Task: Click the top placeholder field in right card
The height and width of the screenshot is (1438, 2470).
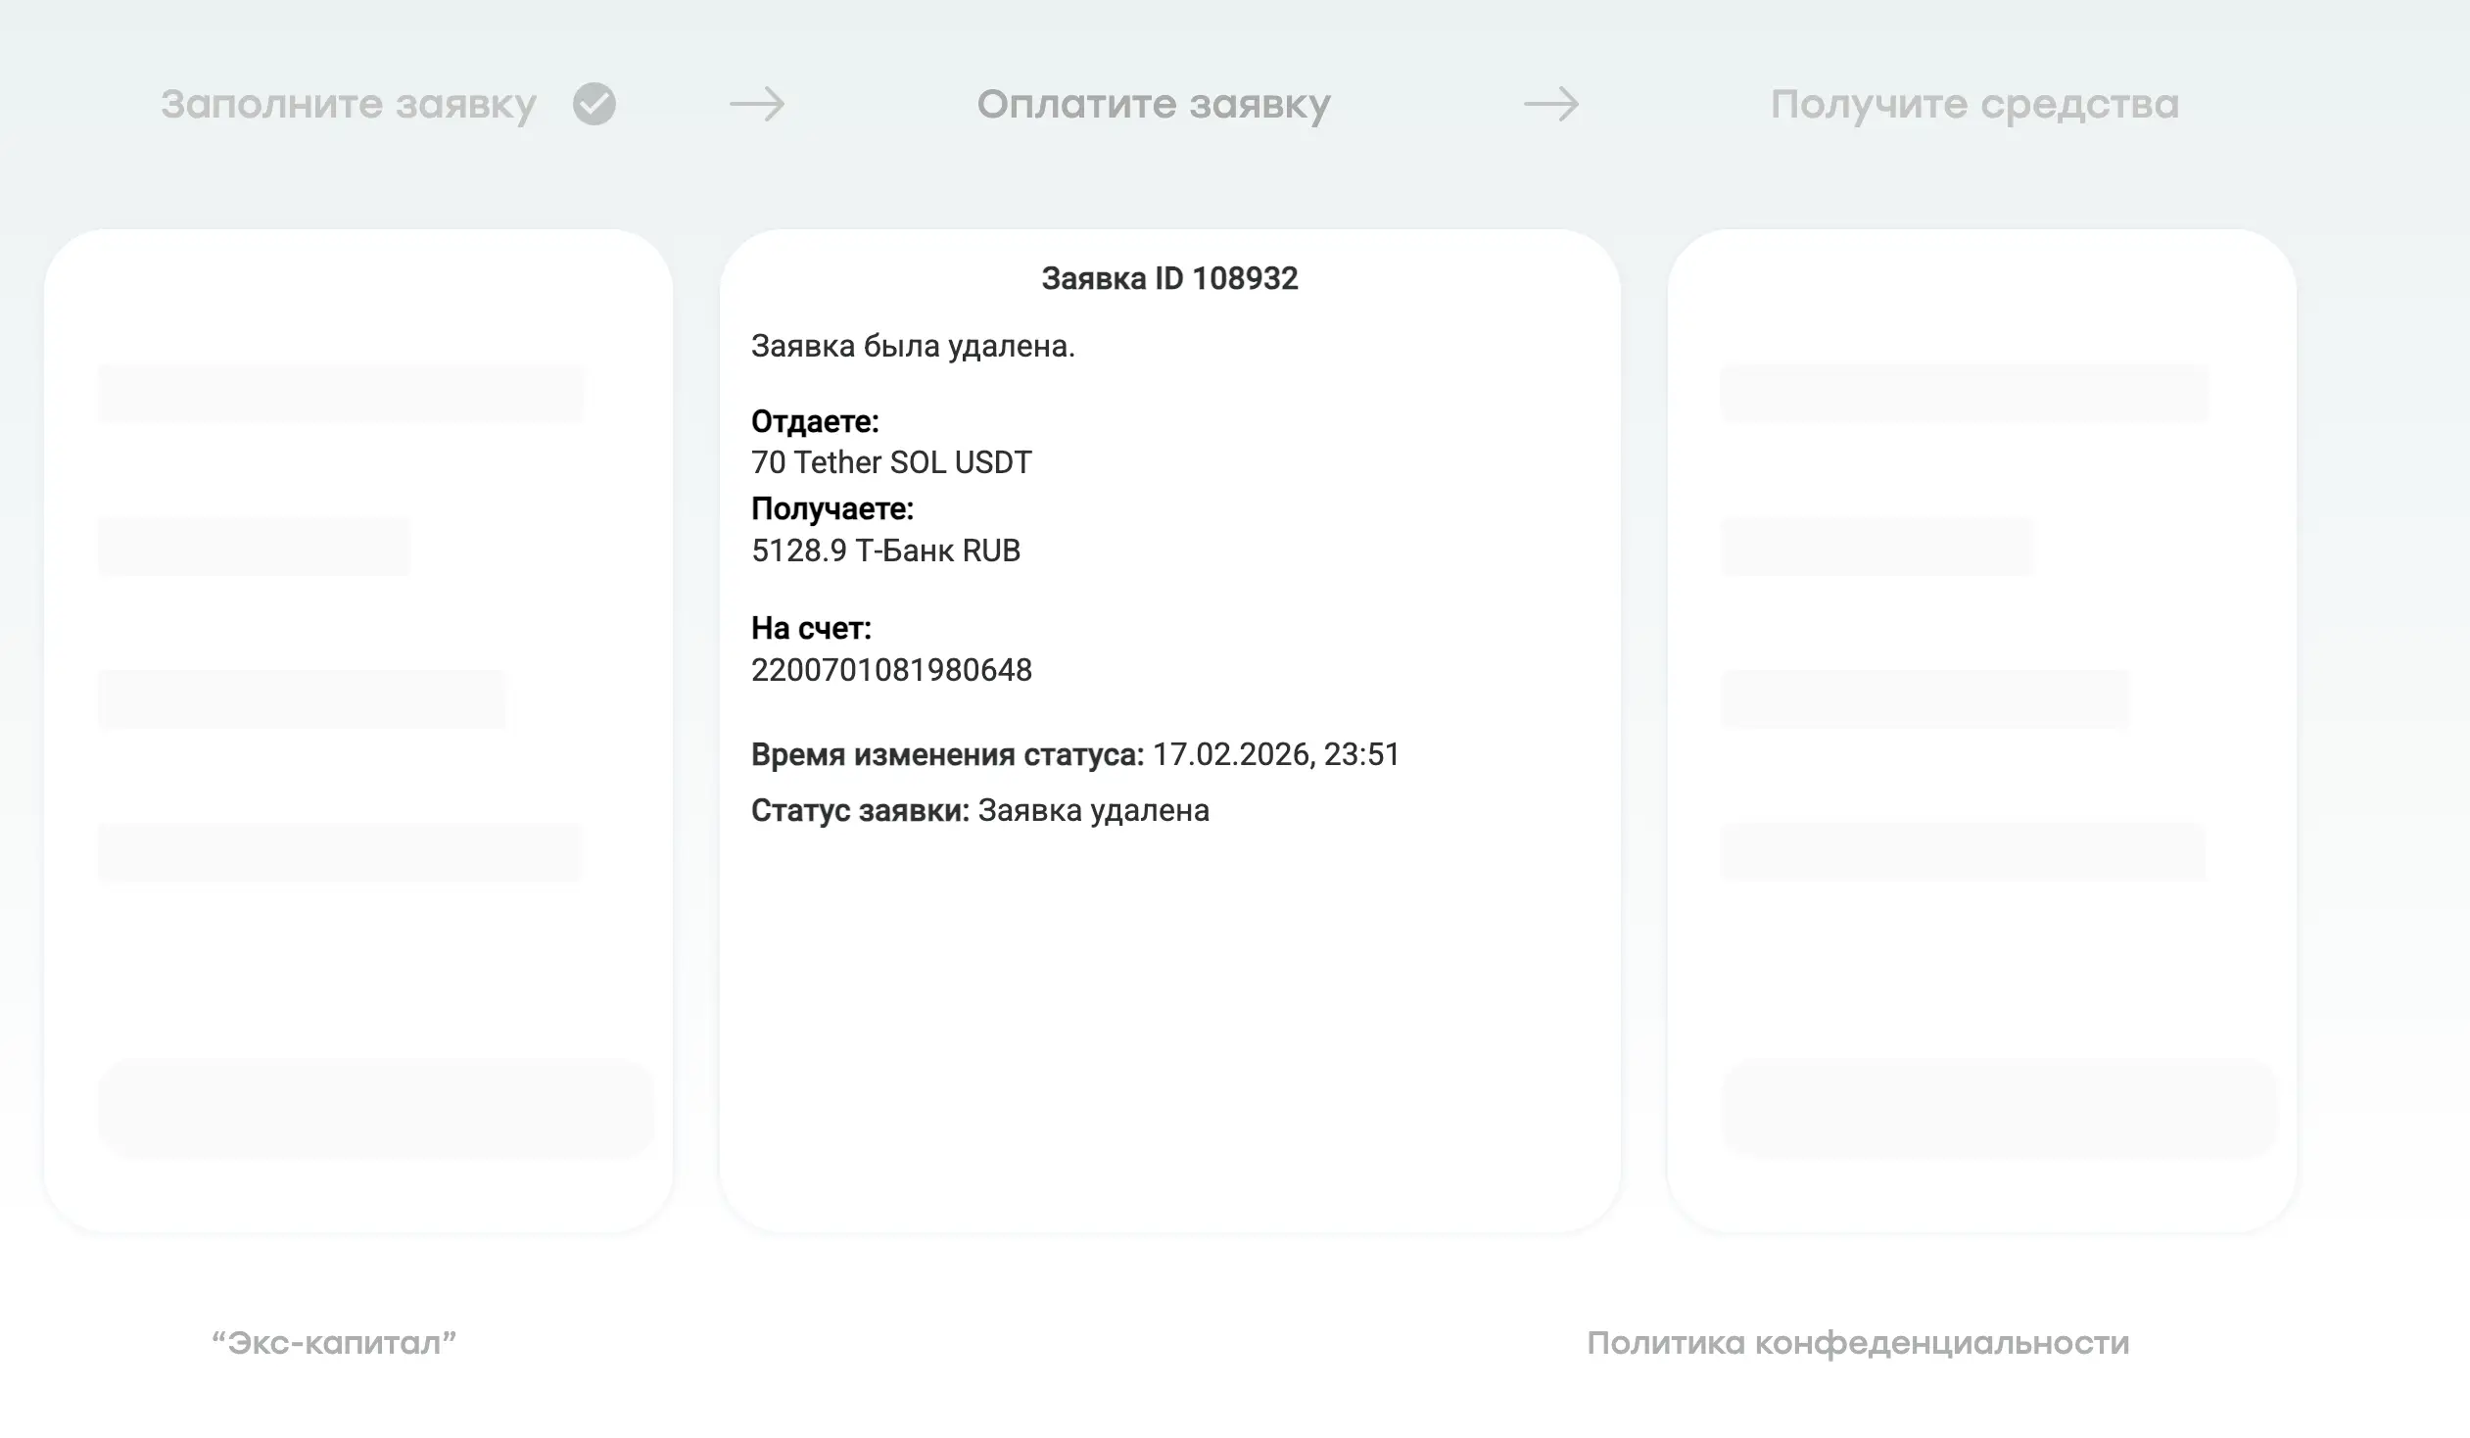Action: 1964,393
